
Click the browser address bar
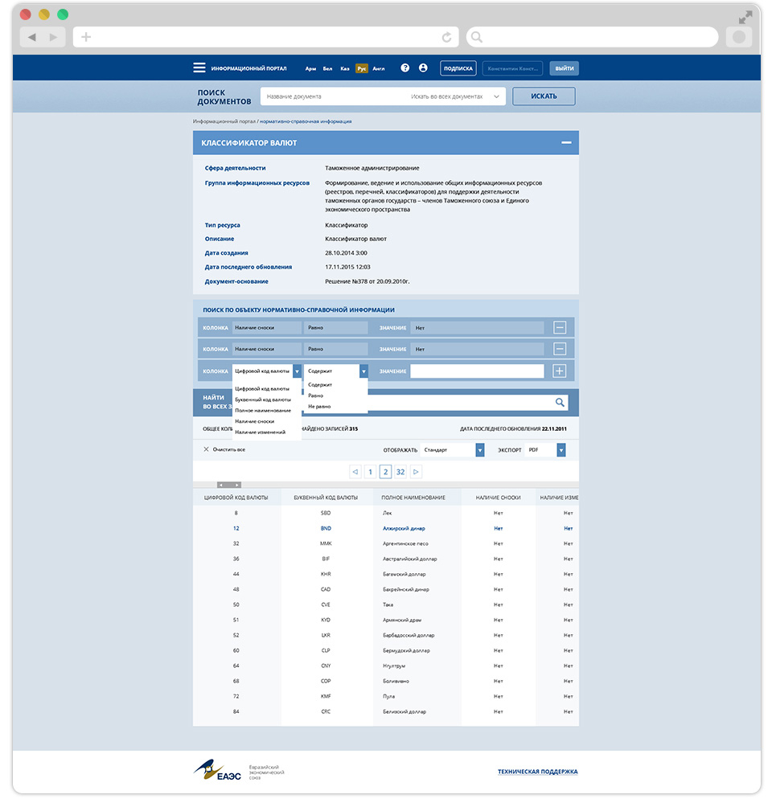coord(266,37)
